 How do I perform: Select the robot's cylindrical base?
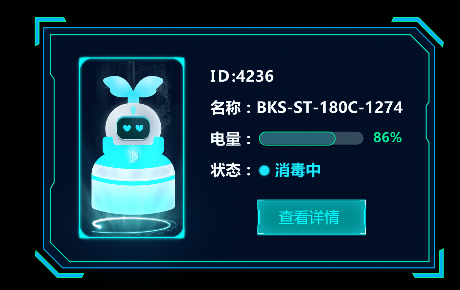click(133, 186)
